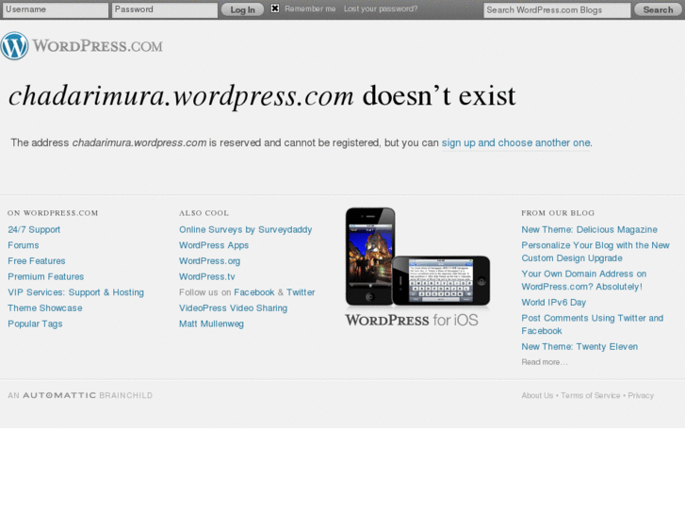
Task: Focus the Password input field
Action: 165,10
